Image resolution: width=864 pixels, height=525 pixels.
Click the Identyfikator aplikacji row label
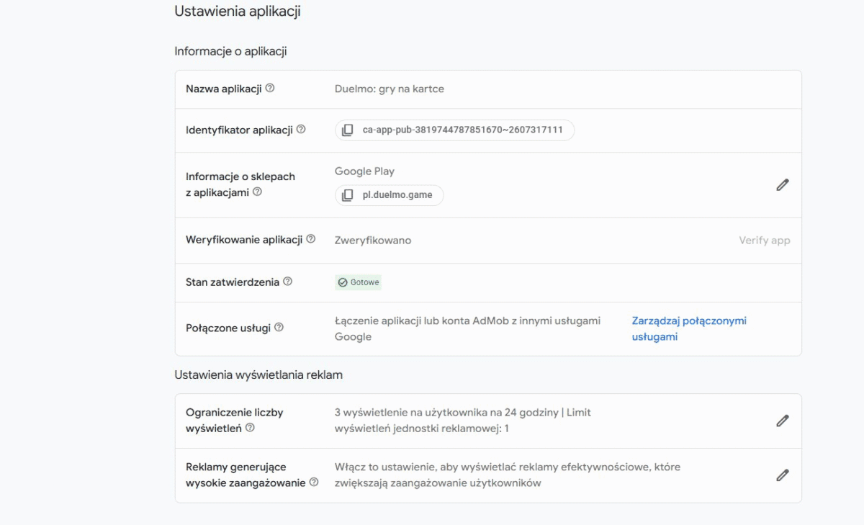[239, 130]
